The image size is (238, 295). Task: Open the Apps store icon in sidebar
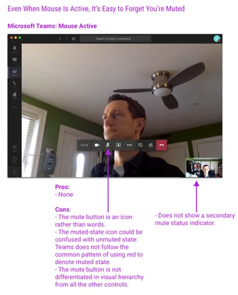pos(15,148)
